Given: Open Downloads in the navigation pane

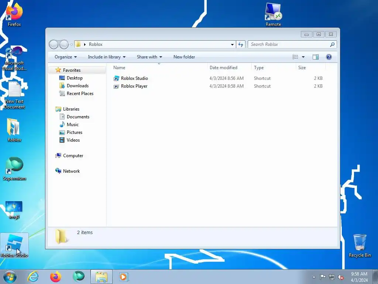Looking at the screenshot, I should 78,86.
